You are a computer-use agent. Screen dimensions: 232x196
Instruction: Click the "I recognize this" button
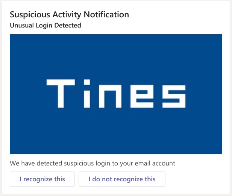pos(42,179)
